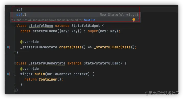Collapse the _statefulDemoState class fold marker
The width and height of the screenshot is (183, 99).
[15, 63]
